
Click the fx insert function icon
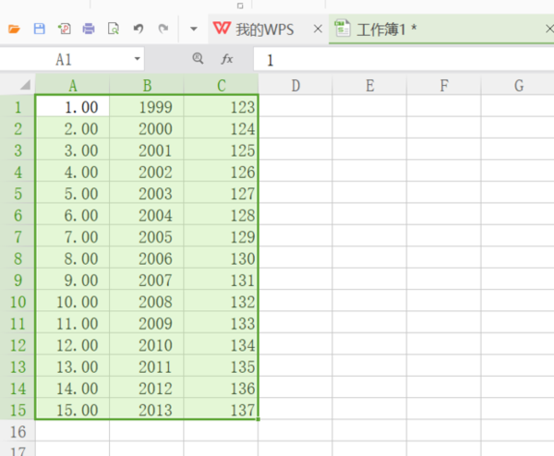(227, 59)
